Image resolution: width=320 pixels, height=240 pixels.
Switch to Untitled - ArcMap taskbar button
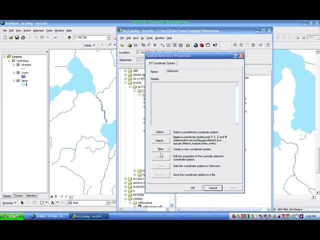click(48, 216)
